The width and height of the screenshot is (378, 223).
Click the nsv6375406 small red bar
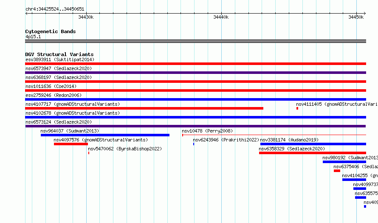337,171
